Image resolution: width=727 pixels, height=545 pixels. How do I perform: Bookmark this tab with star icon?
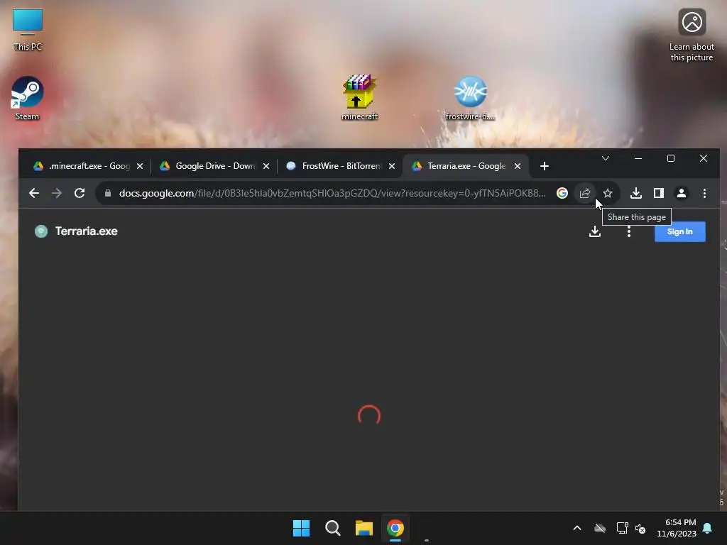(x=608, y=193)
